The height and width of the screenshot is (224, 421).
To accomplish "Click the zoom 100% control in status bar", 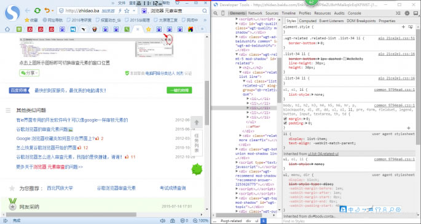I will coord(200,220).
